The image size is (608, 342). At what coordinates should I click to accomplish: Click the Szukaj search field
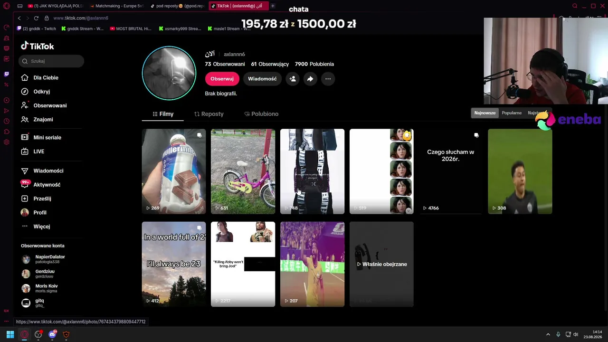(51, 61)
